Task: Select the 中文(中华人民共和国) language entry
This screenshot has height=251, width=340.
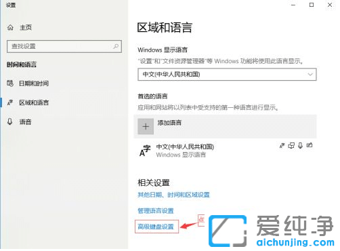Action: 226,151
